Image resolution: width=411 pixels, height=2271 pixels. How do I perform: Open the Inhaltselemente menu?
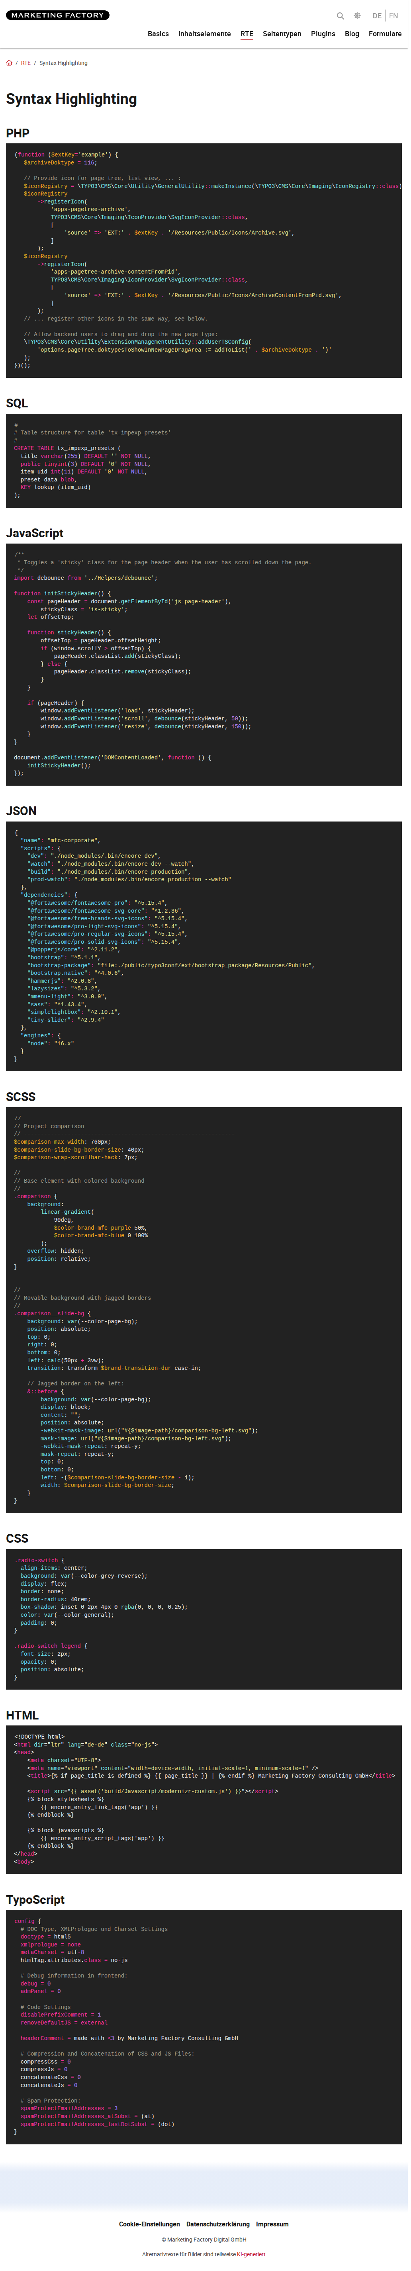205,33
